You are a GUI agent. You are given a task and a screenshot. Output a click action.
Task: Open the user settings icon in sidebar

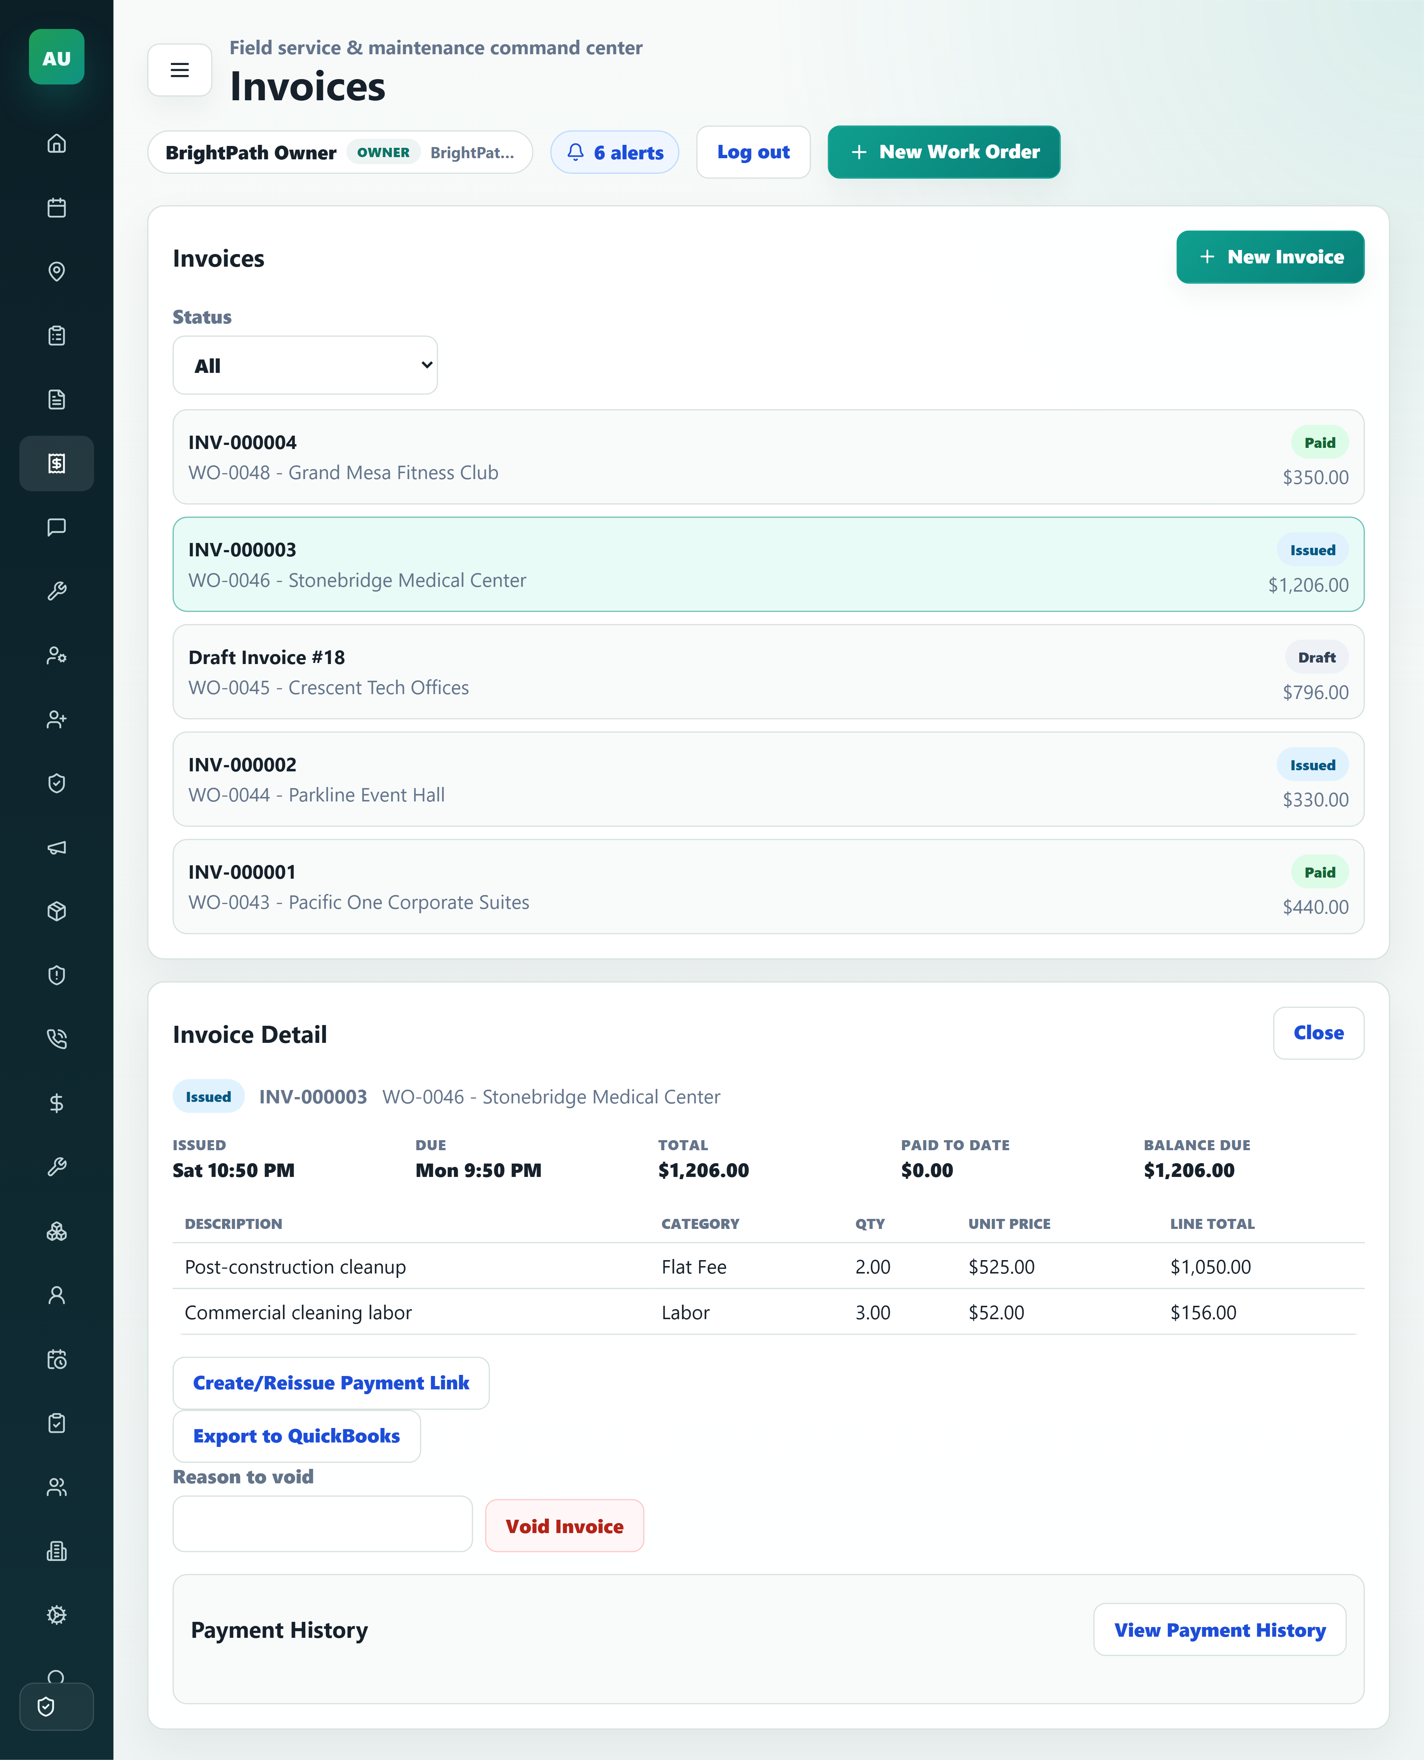[56, 655]
